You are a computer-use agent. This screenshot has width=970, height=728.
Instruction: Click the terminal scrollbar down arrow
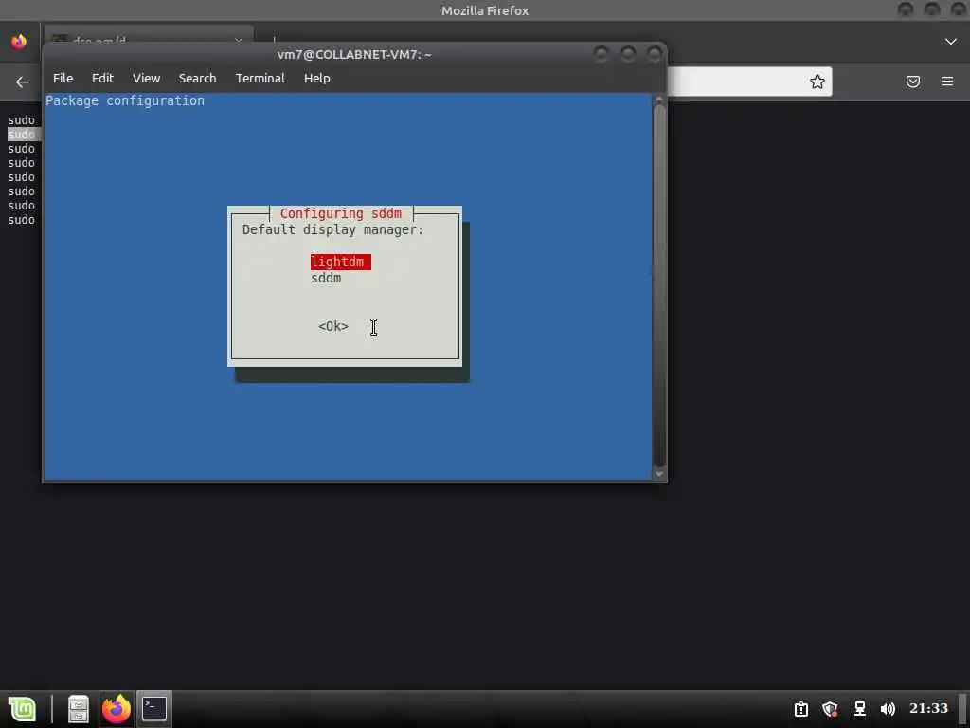(x=659, y=474)
